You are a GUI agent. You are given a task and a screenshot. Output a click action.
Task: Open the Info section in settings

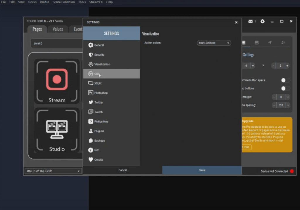coord(111,150)
